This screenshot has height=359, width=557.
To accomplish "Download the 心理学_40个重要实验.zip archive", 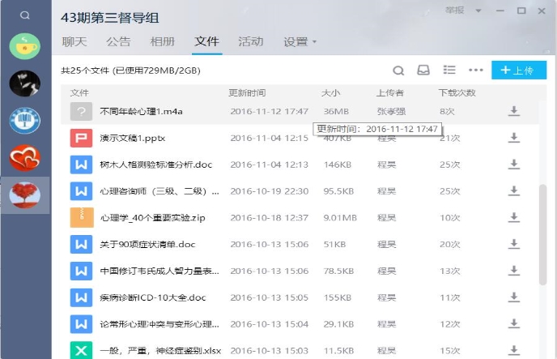I will point(513,217).
